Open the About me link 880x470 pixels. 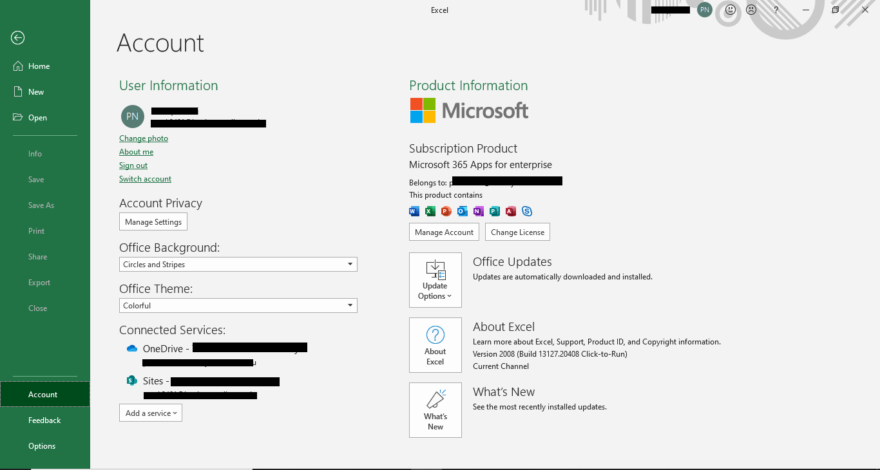pyautogui.click(x=136, y=152)
